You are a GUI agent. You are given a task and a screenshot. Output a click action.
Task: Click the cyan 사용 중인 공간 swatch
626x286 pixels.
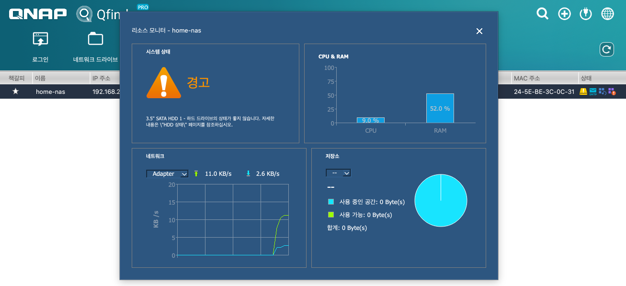click(x=331, y=202)
